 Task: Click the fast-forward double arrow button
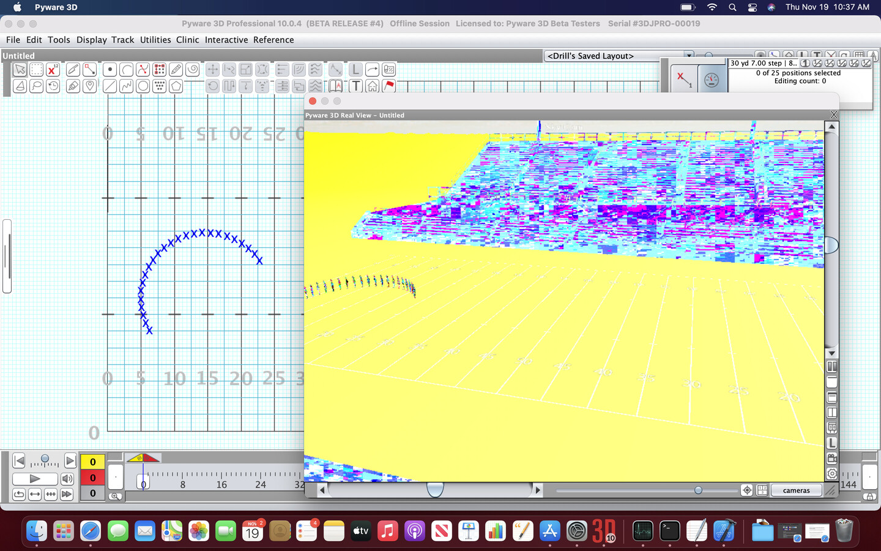click(67, 494)
